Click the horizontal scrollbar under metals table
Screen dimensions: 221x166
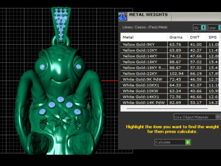pos(167,108)
